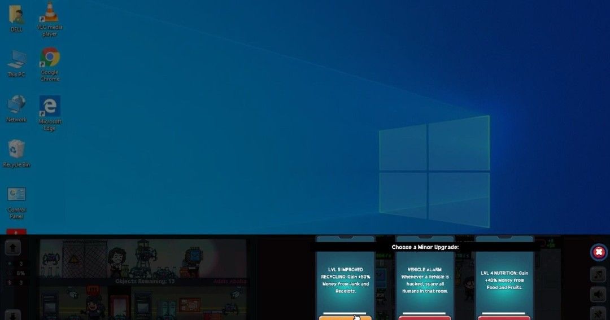
Task: Select the Network desktop icon
Action: point(16,105)
